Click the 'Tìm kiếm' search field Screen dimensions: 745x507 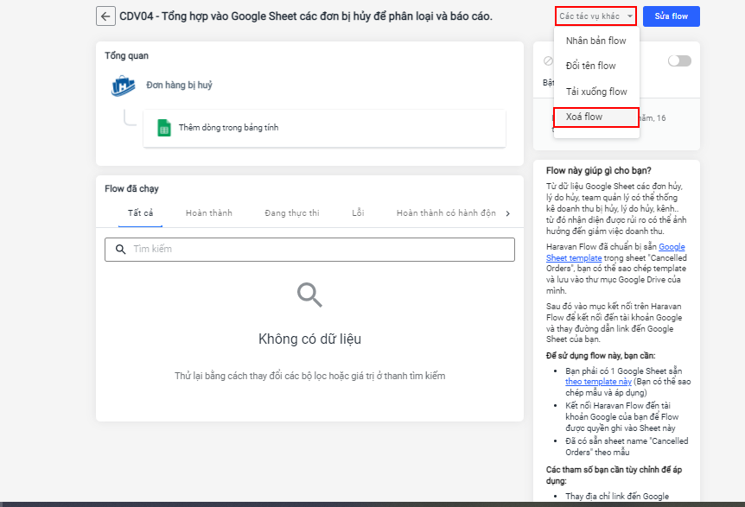[x=315, y=250]
